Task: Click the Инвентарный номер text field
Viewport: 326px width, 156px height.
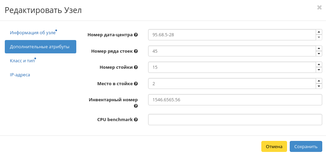Action: pyautogui.click(x=235, y=100)
